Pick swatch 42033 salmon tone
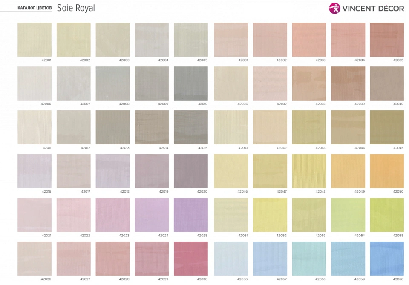 (309, 40)
